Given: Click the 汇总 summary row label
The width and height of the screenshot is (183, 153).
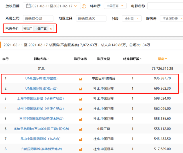Looking at the screenshot, I should pyautogui.click(x=41, y=68).
